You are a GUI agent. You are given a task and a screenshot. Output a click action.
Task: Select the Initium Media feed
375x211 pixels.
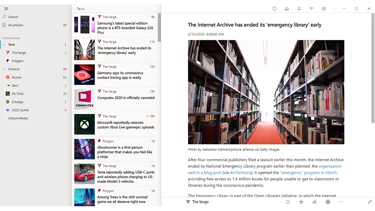click(35, 118)
